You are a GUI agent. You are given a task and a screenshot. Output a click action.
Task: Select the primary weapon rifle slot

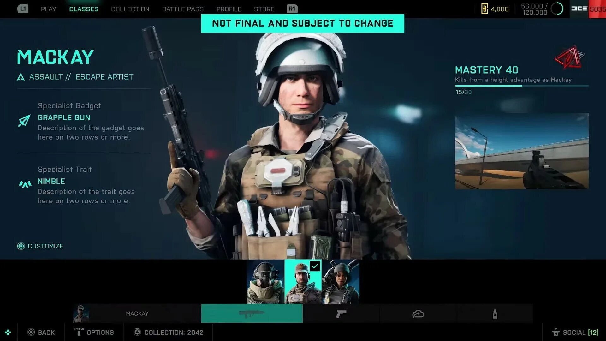(252, 314)
